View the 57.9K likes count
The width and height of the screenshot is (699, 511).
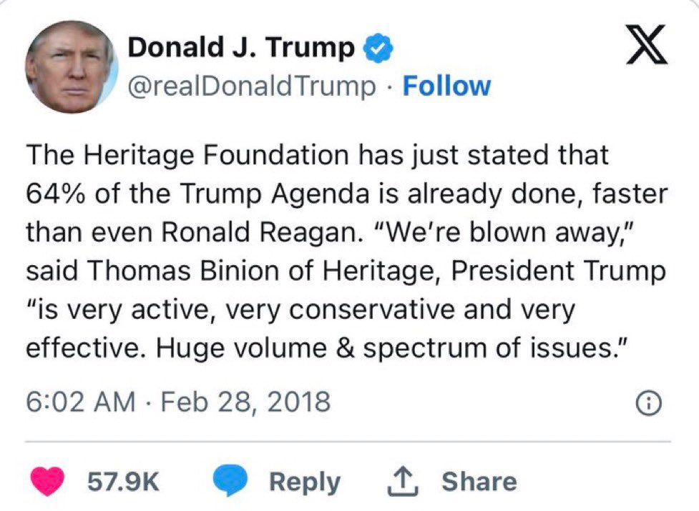(x=124, y=481)
